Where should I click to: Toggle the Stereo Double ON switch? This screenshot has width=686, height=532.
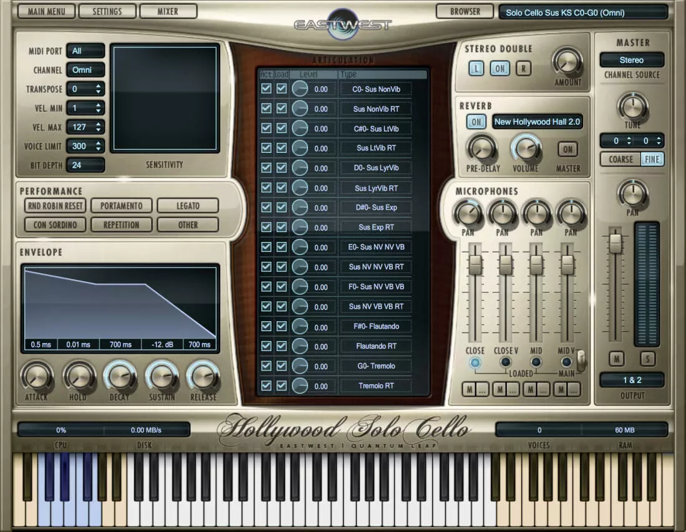point(500,68)
